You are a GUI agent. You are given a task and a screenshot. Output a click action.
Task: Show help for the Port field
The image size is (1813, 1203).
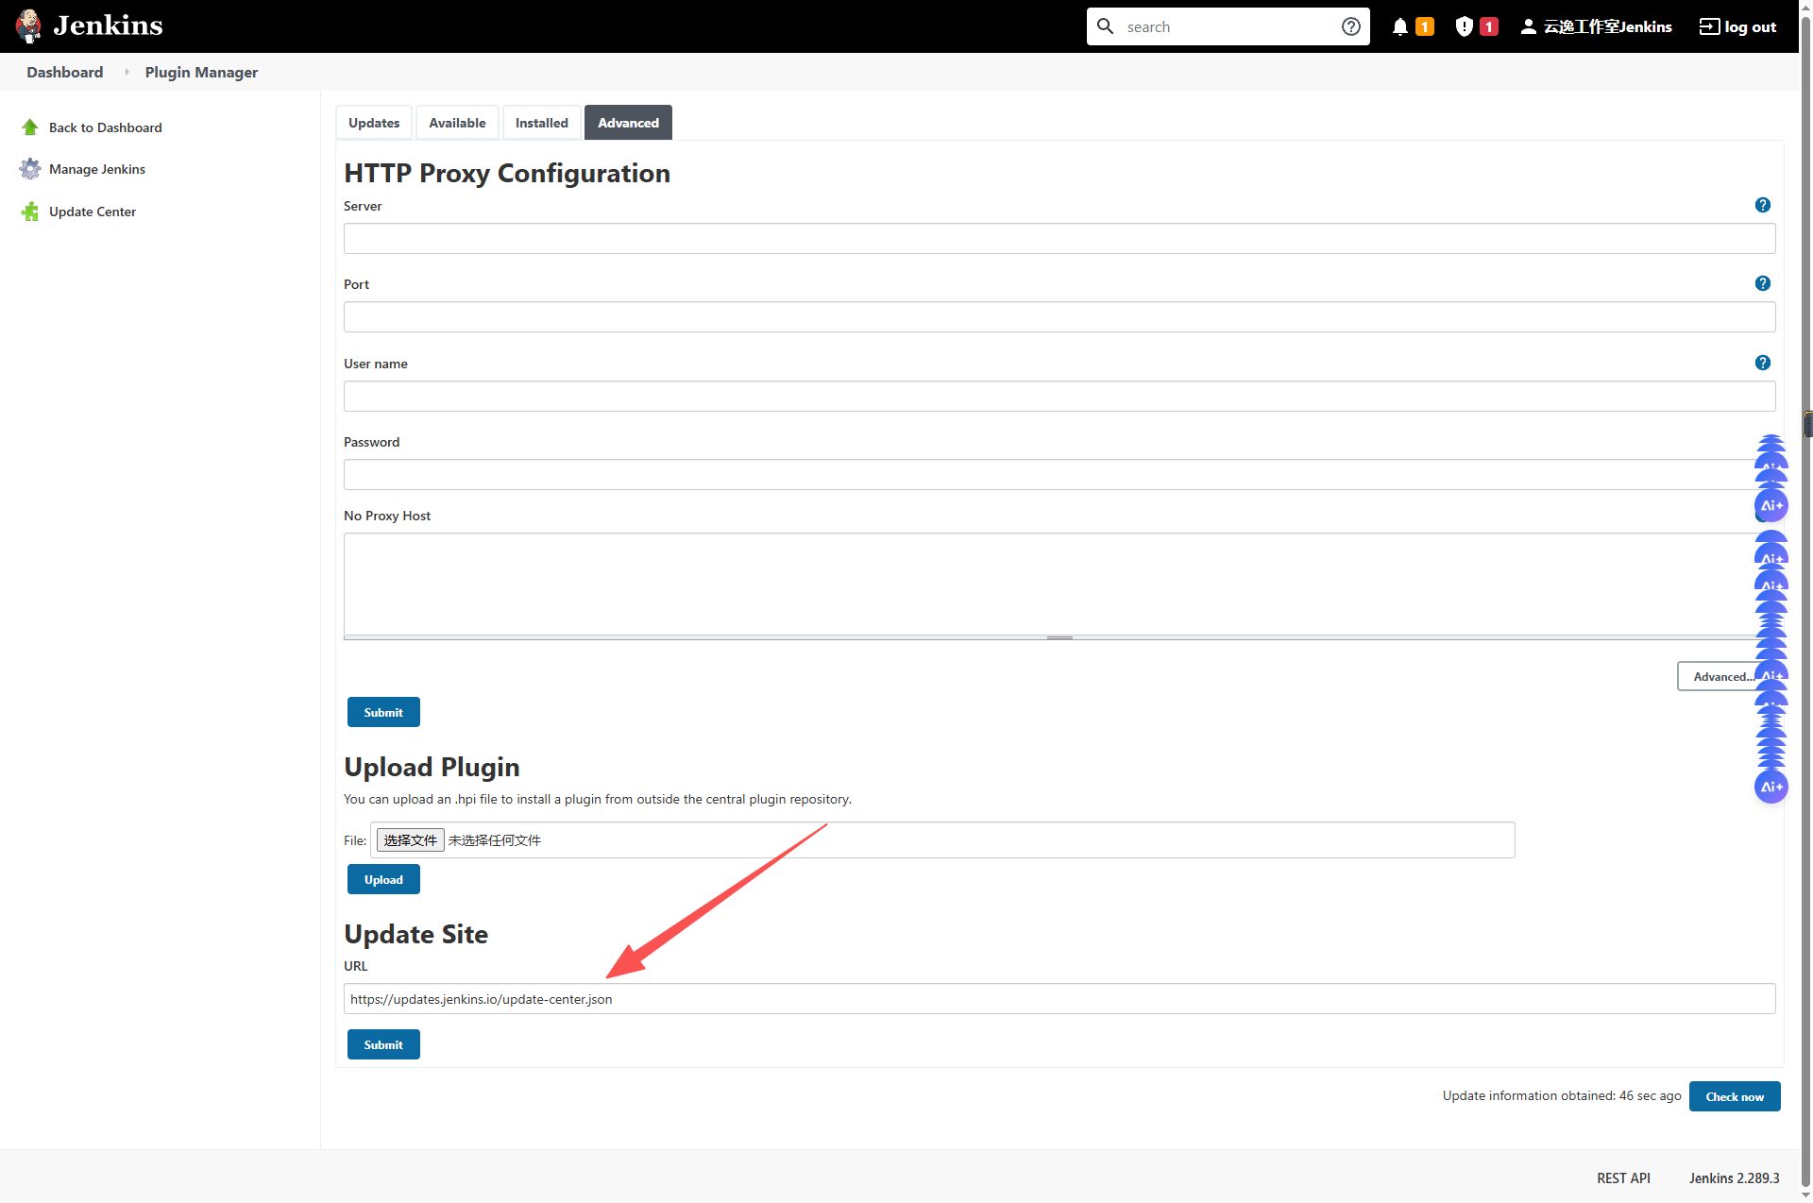click(x=1762, y=283)
